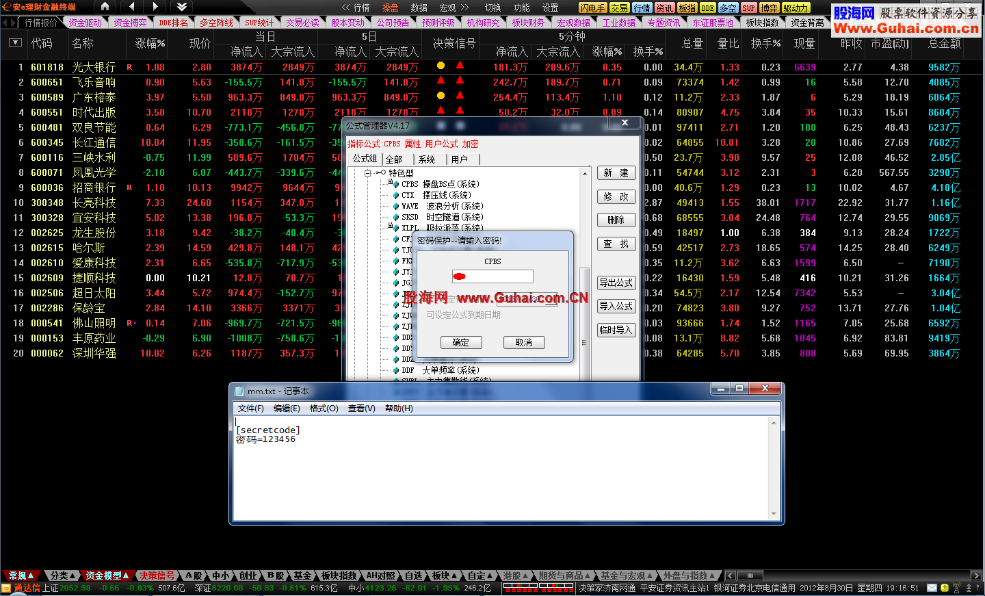Click the R marker beside 招商银行
Viewport: 985px width, 596px height.
tap(129, 187)
